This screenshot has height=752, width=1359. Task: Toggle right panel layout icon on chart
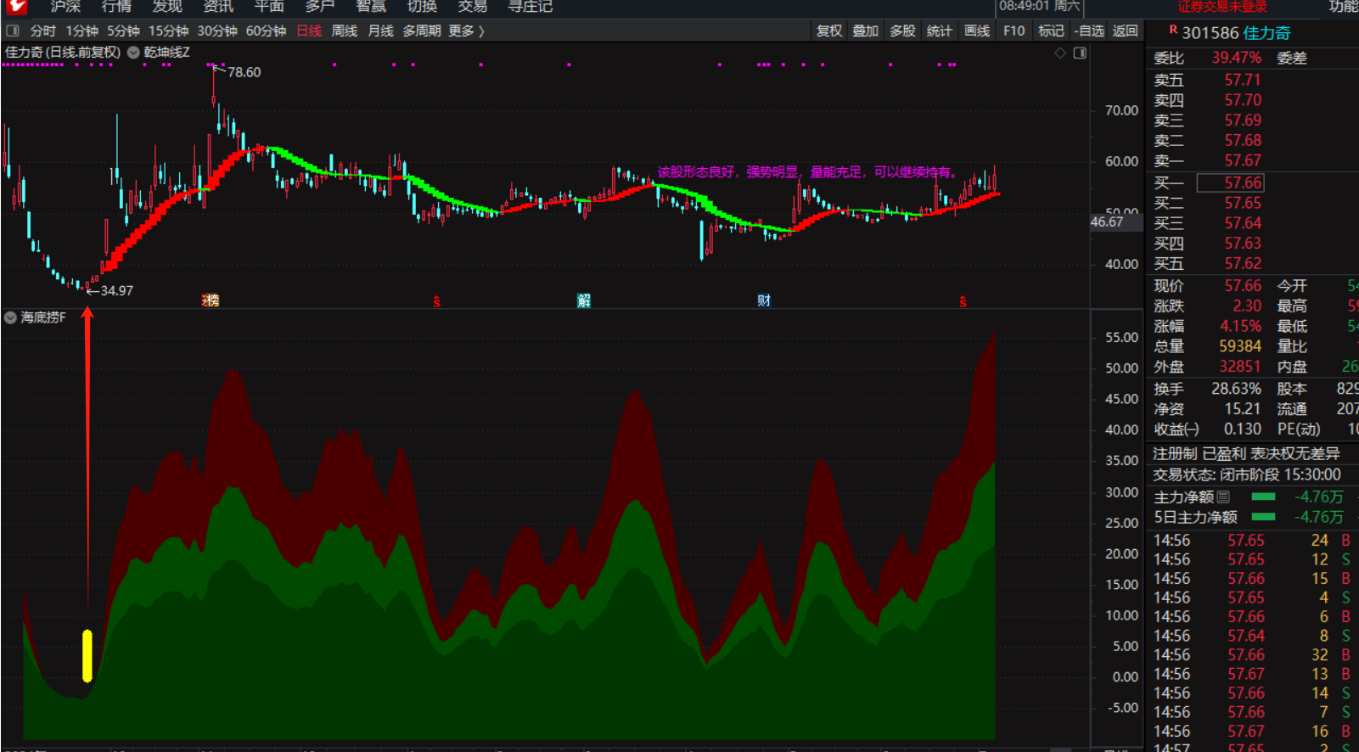[x=1080, y=53]
